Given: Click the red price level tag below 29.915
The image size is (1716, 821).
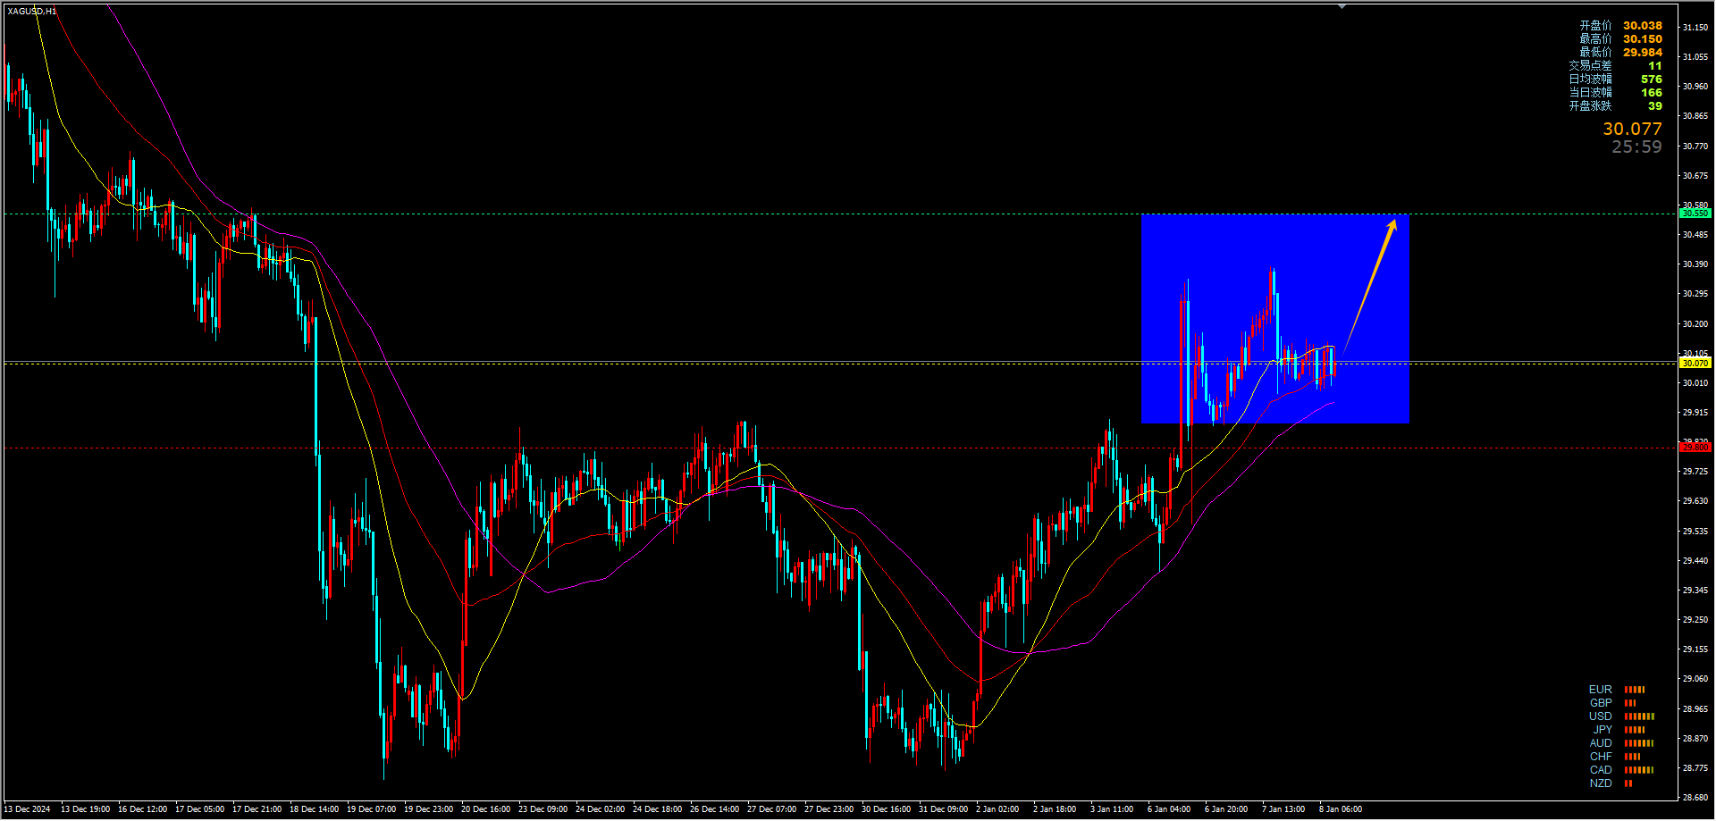Looking at the screenshot, I should point(1695,447).
